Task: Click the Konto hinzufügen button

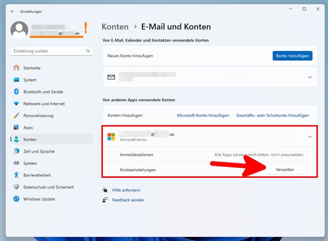Action: [293, 56]
